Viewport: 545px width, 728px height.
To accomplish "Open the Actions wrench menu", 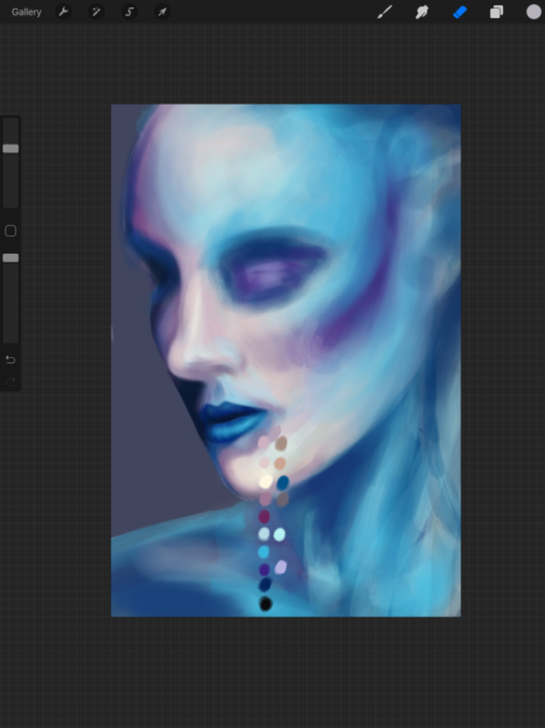I will [63, 12].
